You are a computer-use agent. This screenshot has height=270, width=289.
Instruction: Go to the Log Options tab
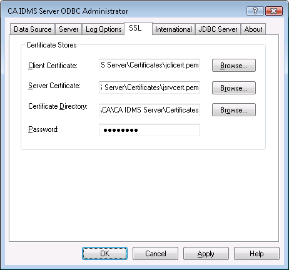click(x=103, y=29)
